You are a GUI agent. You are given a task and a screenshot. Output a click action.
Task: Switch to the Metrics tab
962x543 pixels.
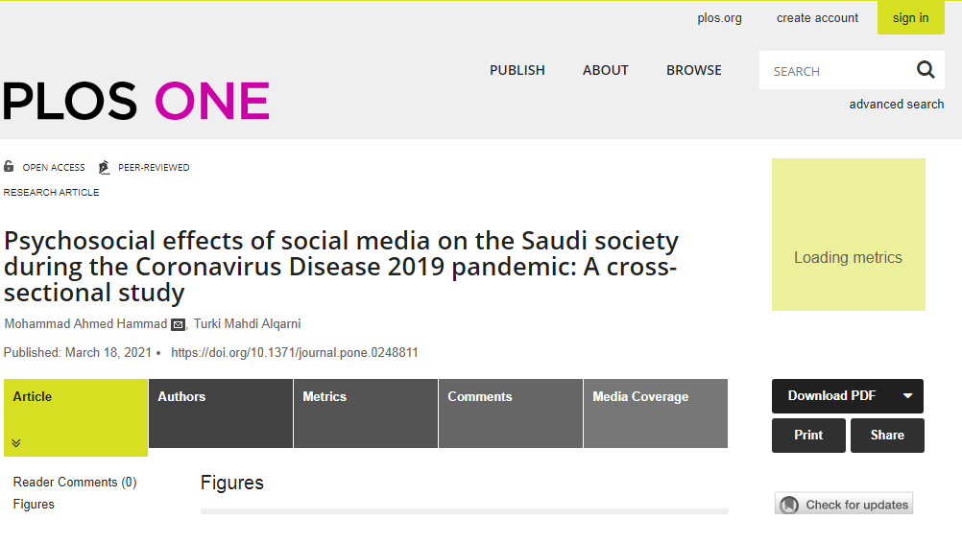point(366,413)
